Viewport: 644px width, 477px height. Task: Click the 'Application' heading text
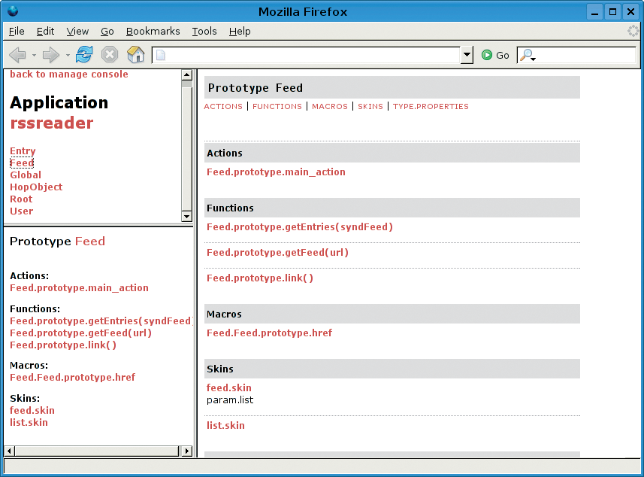tap(59, 102)
